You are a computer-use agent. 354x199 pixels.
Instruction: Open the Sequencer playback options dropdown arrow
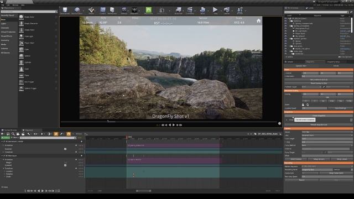point(44,134)
